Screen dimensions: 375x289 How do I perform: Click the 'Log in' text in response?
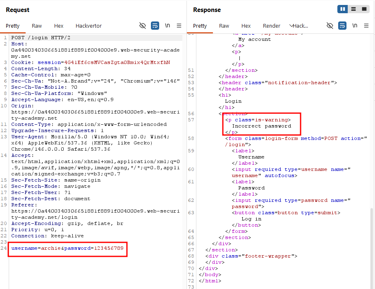click(x=251, y=219)
